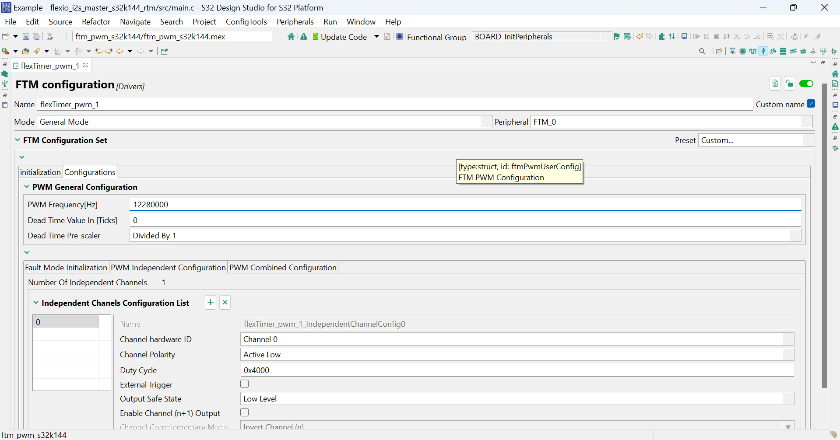840x440 pixels.
Task: Check the Enable Channel (n+1) Output box
Action: click(245, 412)
